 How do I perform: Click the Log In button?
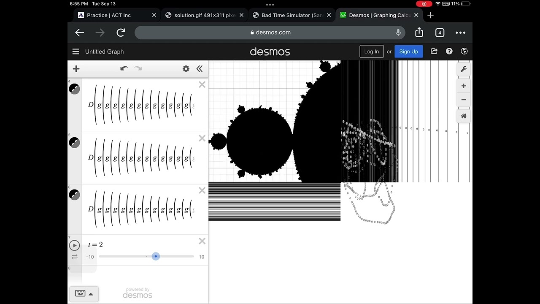tap(372, 52)
